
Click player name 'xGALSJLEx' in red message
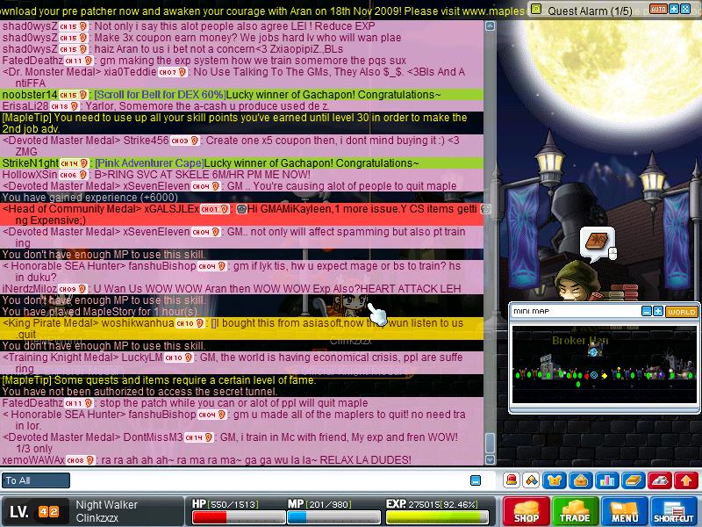pyautogui.click(x=171, y=209)
